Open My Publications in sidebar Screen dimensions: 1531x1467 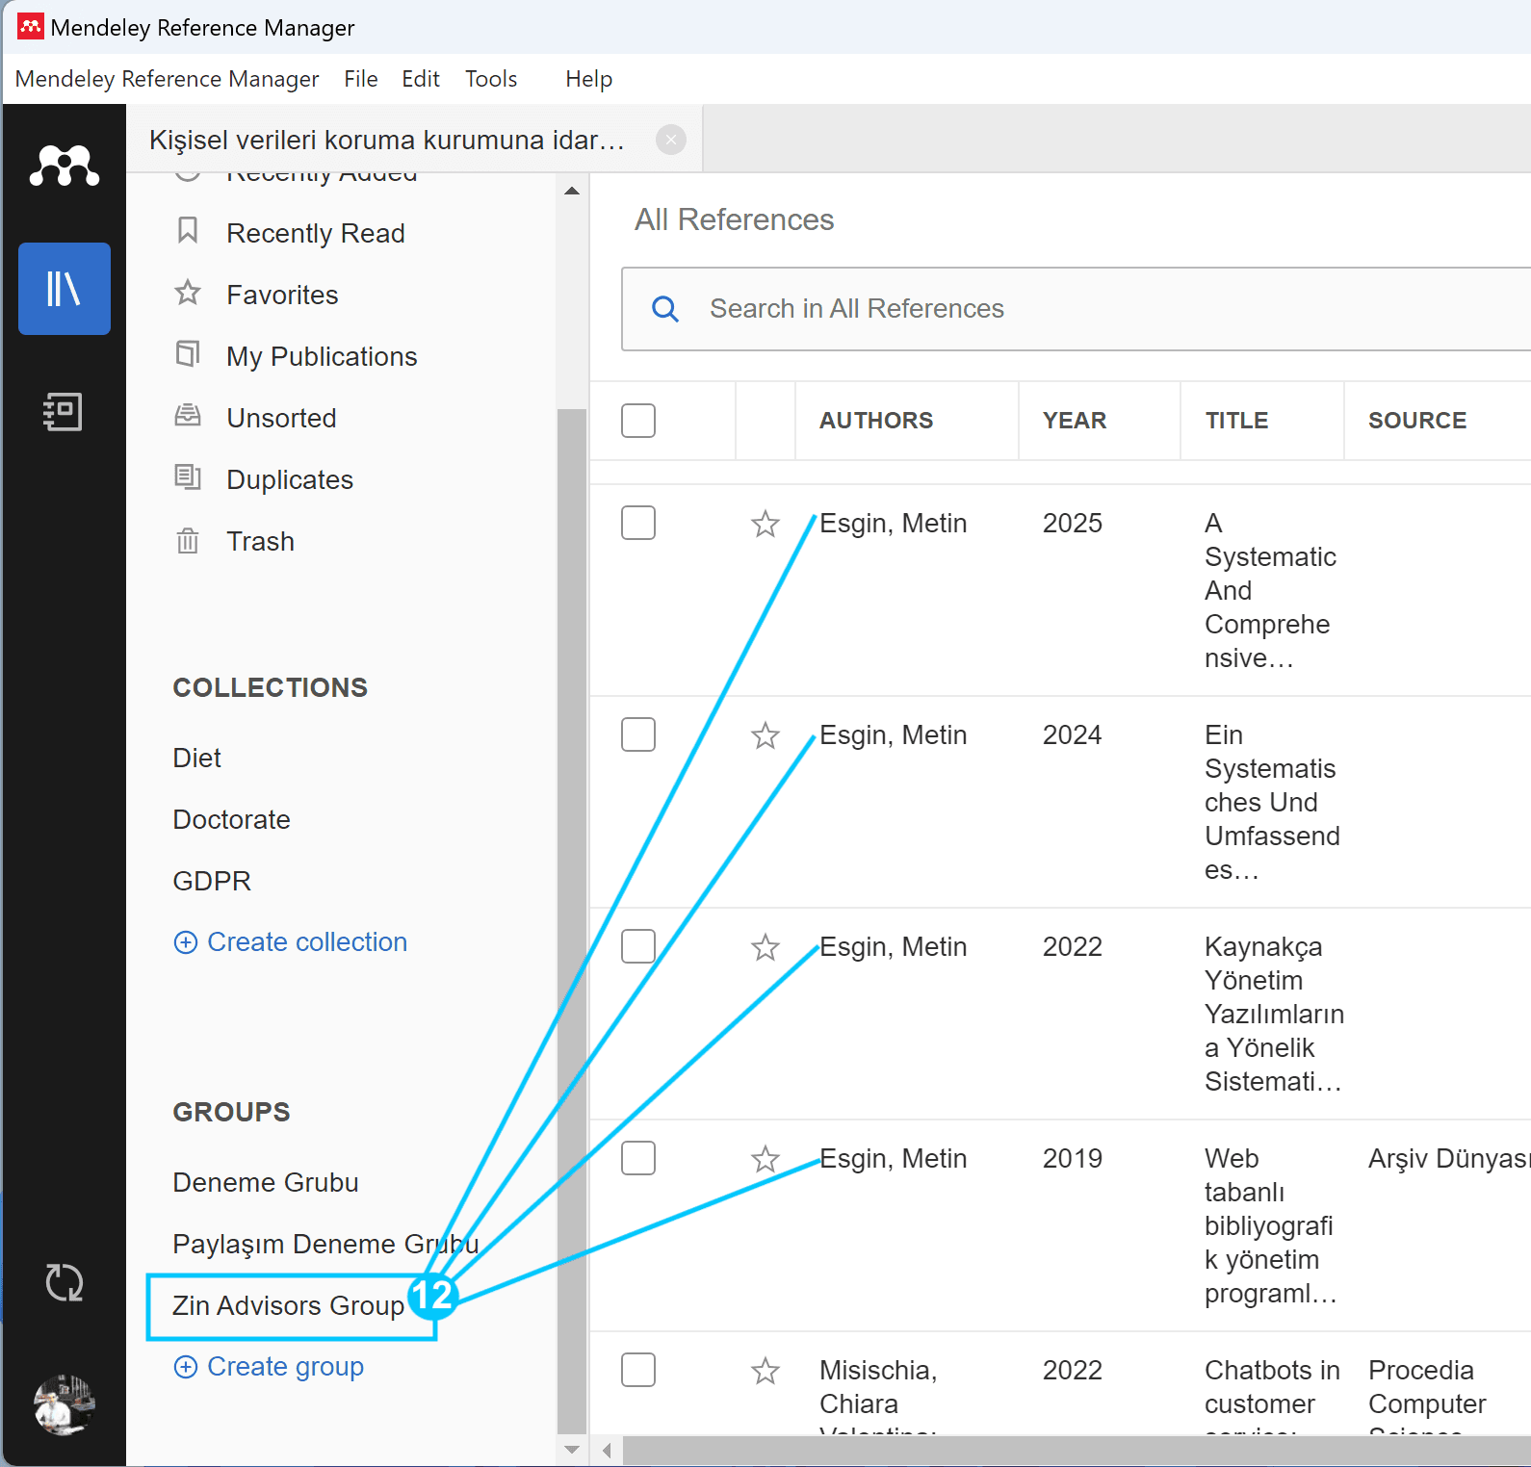[322, 356]
